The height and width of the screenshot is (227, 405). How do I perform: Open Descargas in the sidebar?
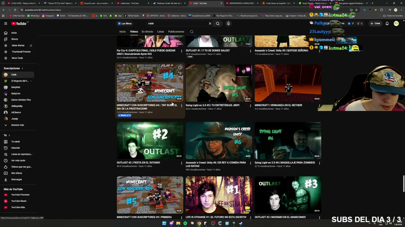pos(17,179)
